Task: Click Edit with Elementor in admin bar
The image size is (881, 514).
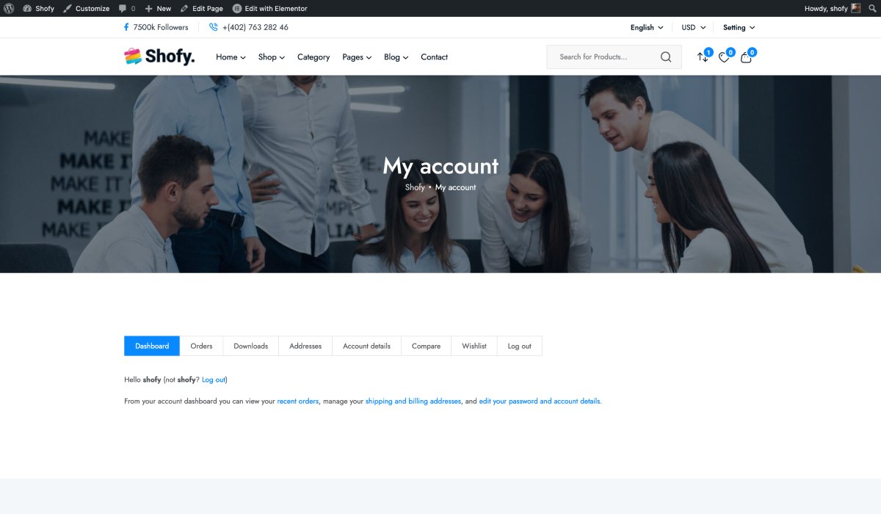Action: click(269, 9)
